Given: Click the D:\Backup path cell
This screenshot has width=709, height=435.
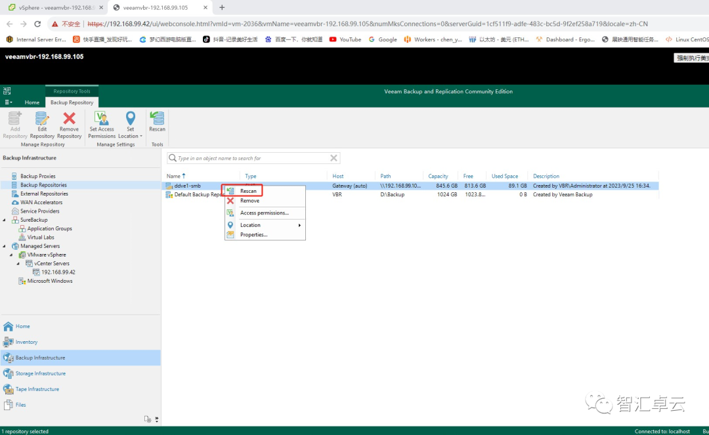Looking at the screenshot, I should [x=392, y=195].
